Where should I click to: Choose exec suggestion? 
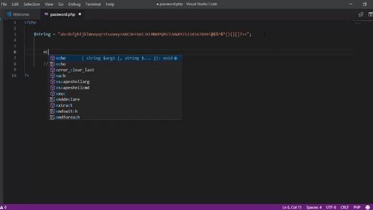pyautogui.click(x=115, y=93)
